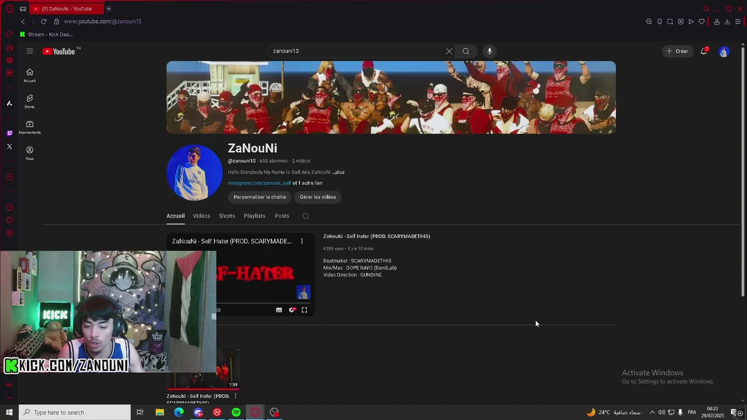Open the ad blocker shield icon
747x420 pixels.
click(680, 22)
